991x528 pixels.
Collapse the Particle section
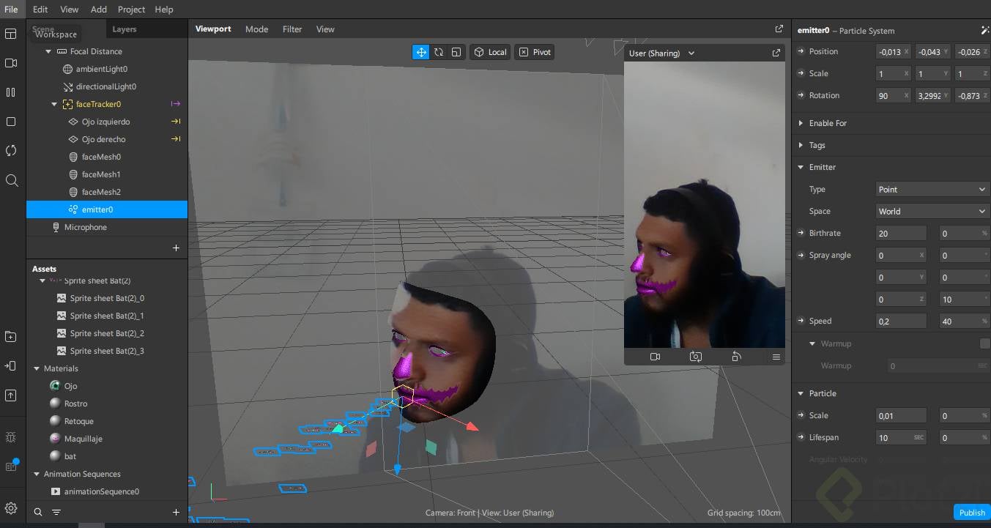[801, 393]
